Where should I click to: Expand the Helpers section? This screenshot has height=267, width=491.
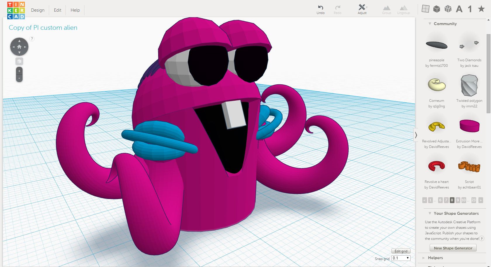pyautogui.click(x=423, y=258)
